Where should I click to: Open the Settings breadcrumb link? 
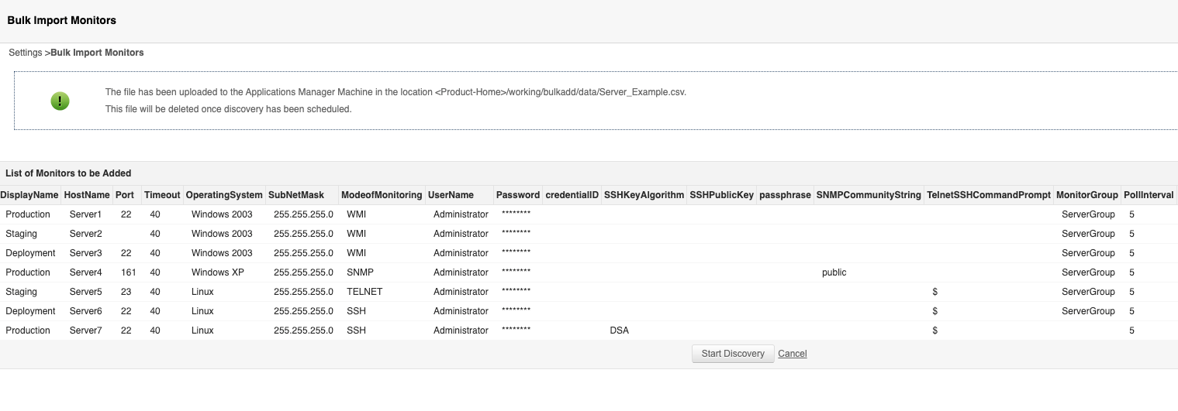[26, 53]
